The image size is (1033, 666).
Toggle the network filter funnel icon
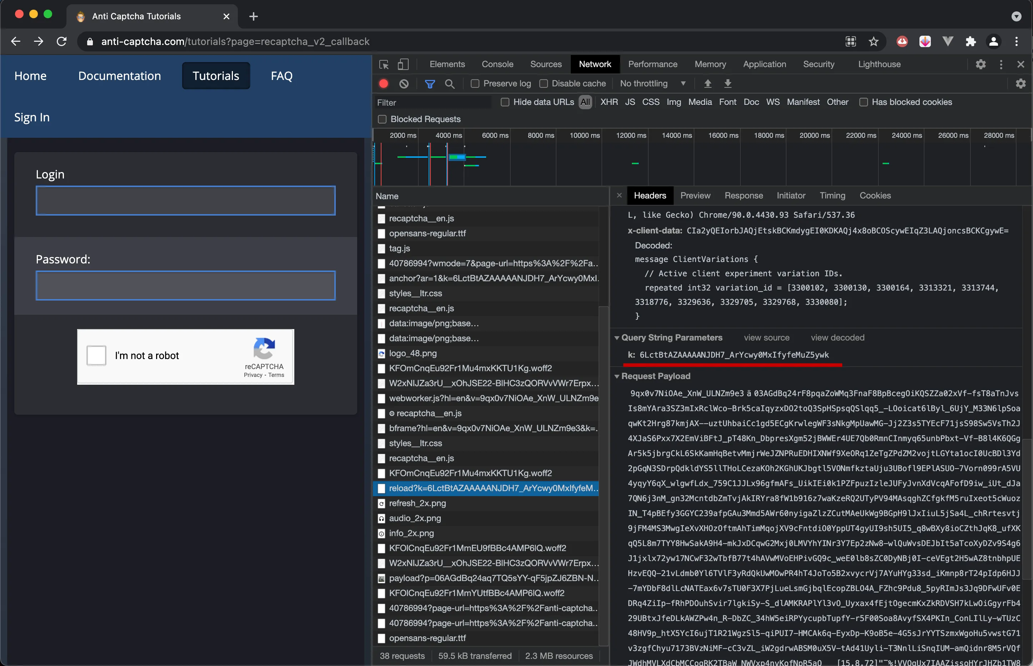(430, 84)
